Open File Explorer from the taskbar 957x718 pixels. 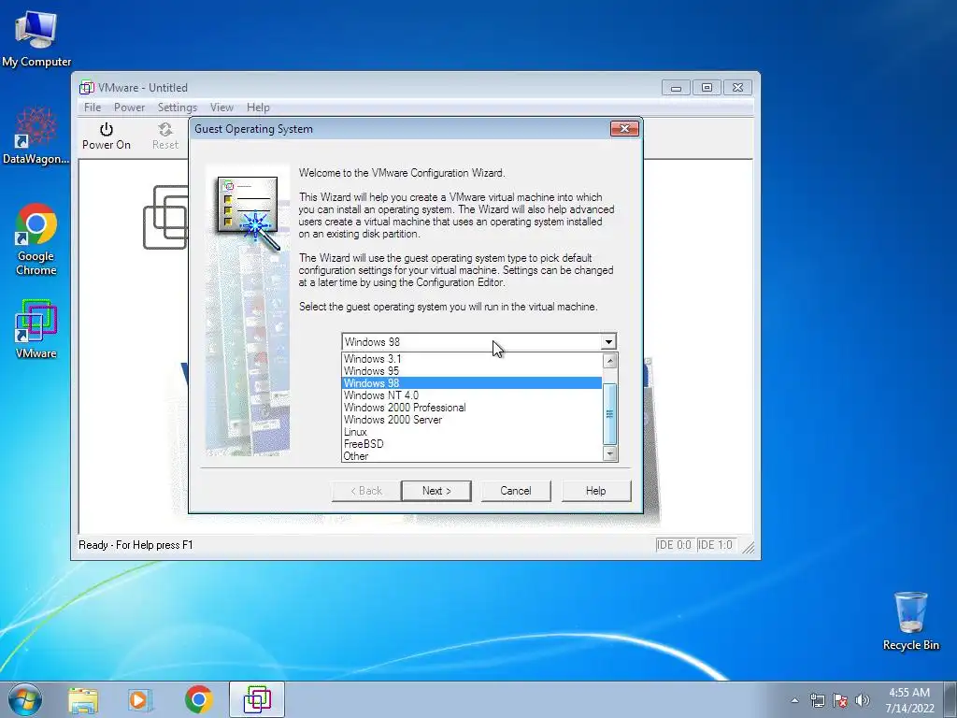pyautogui.click(x=83, y=699)
